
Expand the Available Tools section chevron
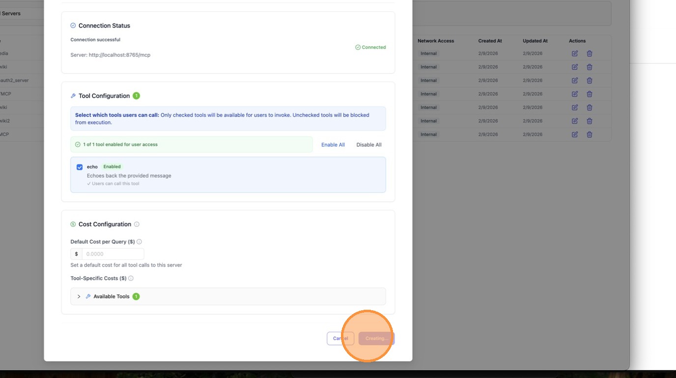click(x=79, y=297)
